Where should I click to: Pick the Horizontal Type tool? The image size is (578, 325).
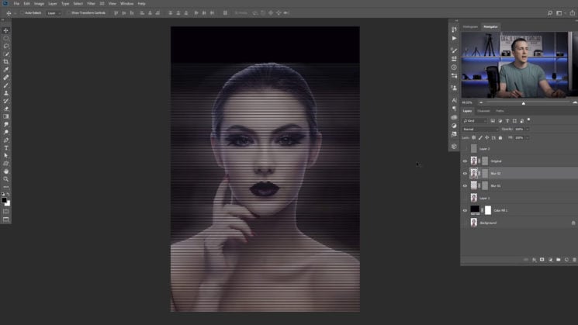[x=6, y=147]
